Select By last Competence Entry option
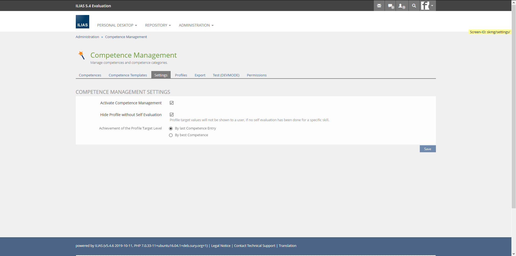The width and height of the screenshot is (516, 256). click(x=171, y=129)
